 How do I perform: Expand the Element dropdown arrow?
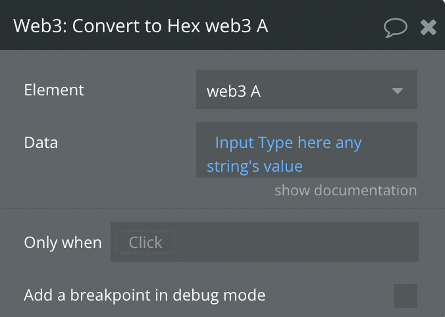pos(398,91)
